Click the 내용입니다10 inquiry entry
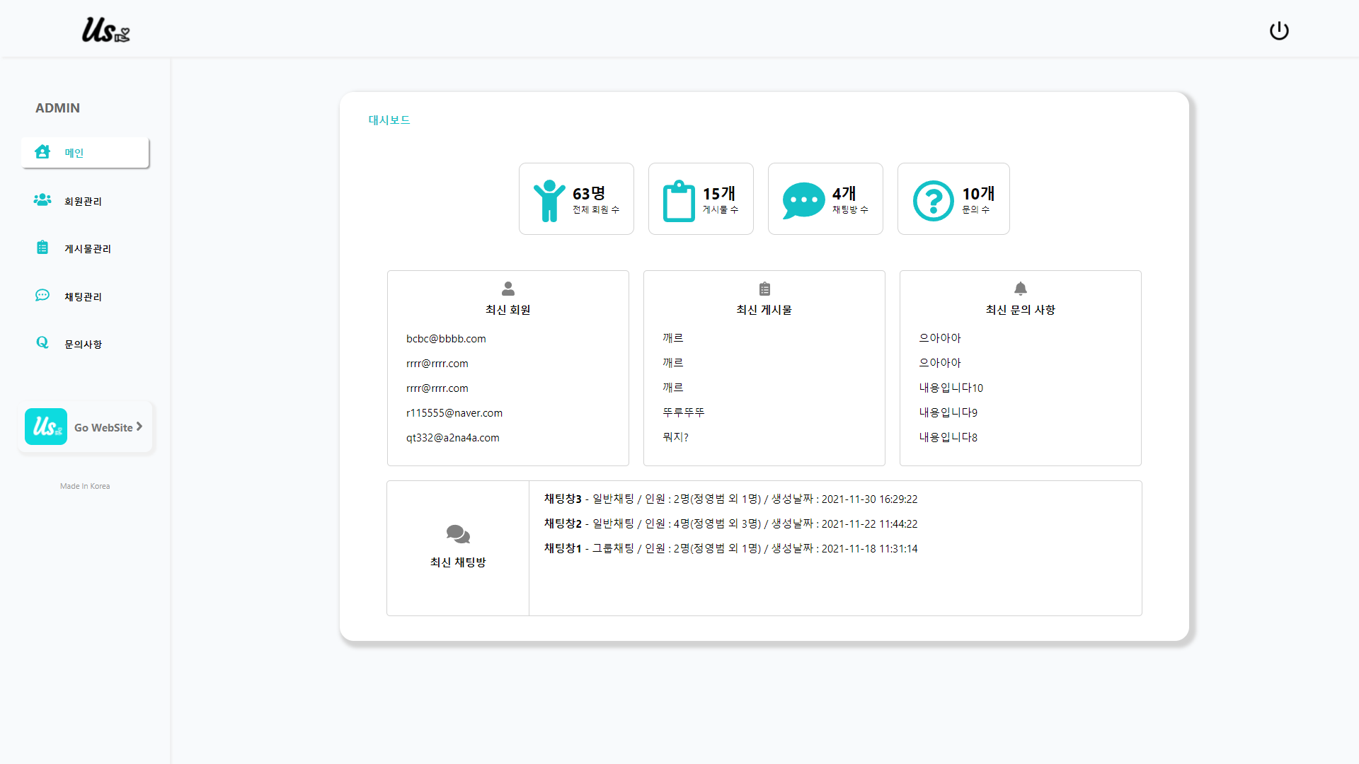This screenshot has height=764, width=1359. [x=951, y=387]
